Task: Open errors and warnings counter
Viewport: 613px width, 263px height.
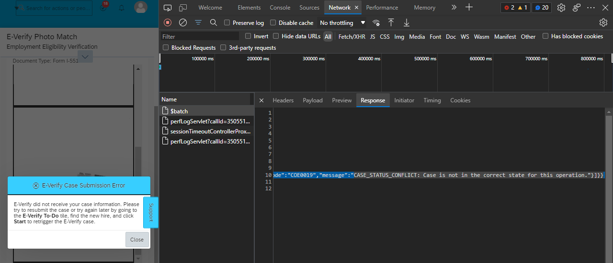Action: point(516,8)
